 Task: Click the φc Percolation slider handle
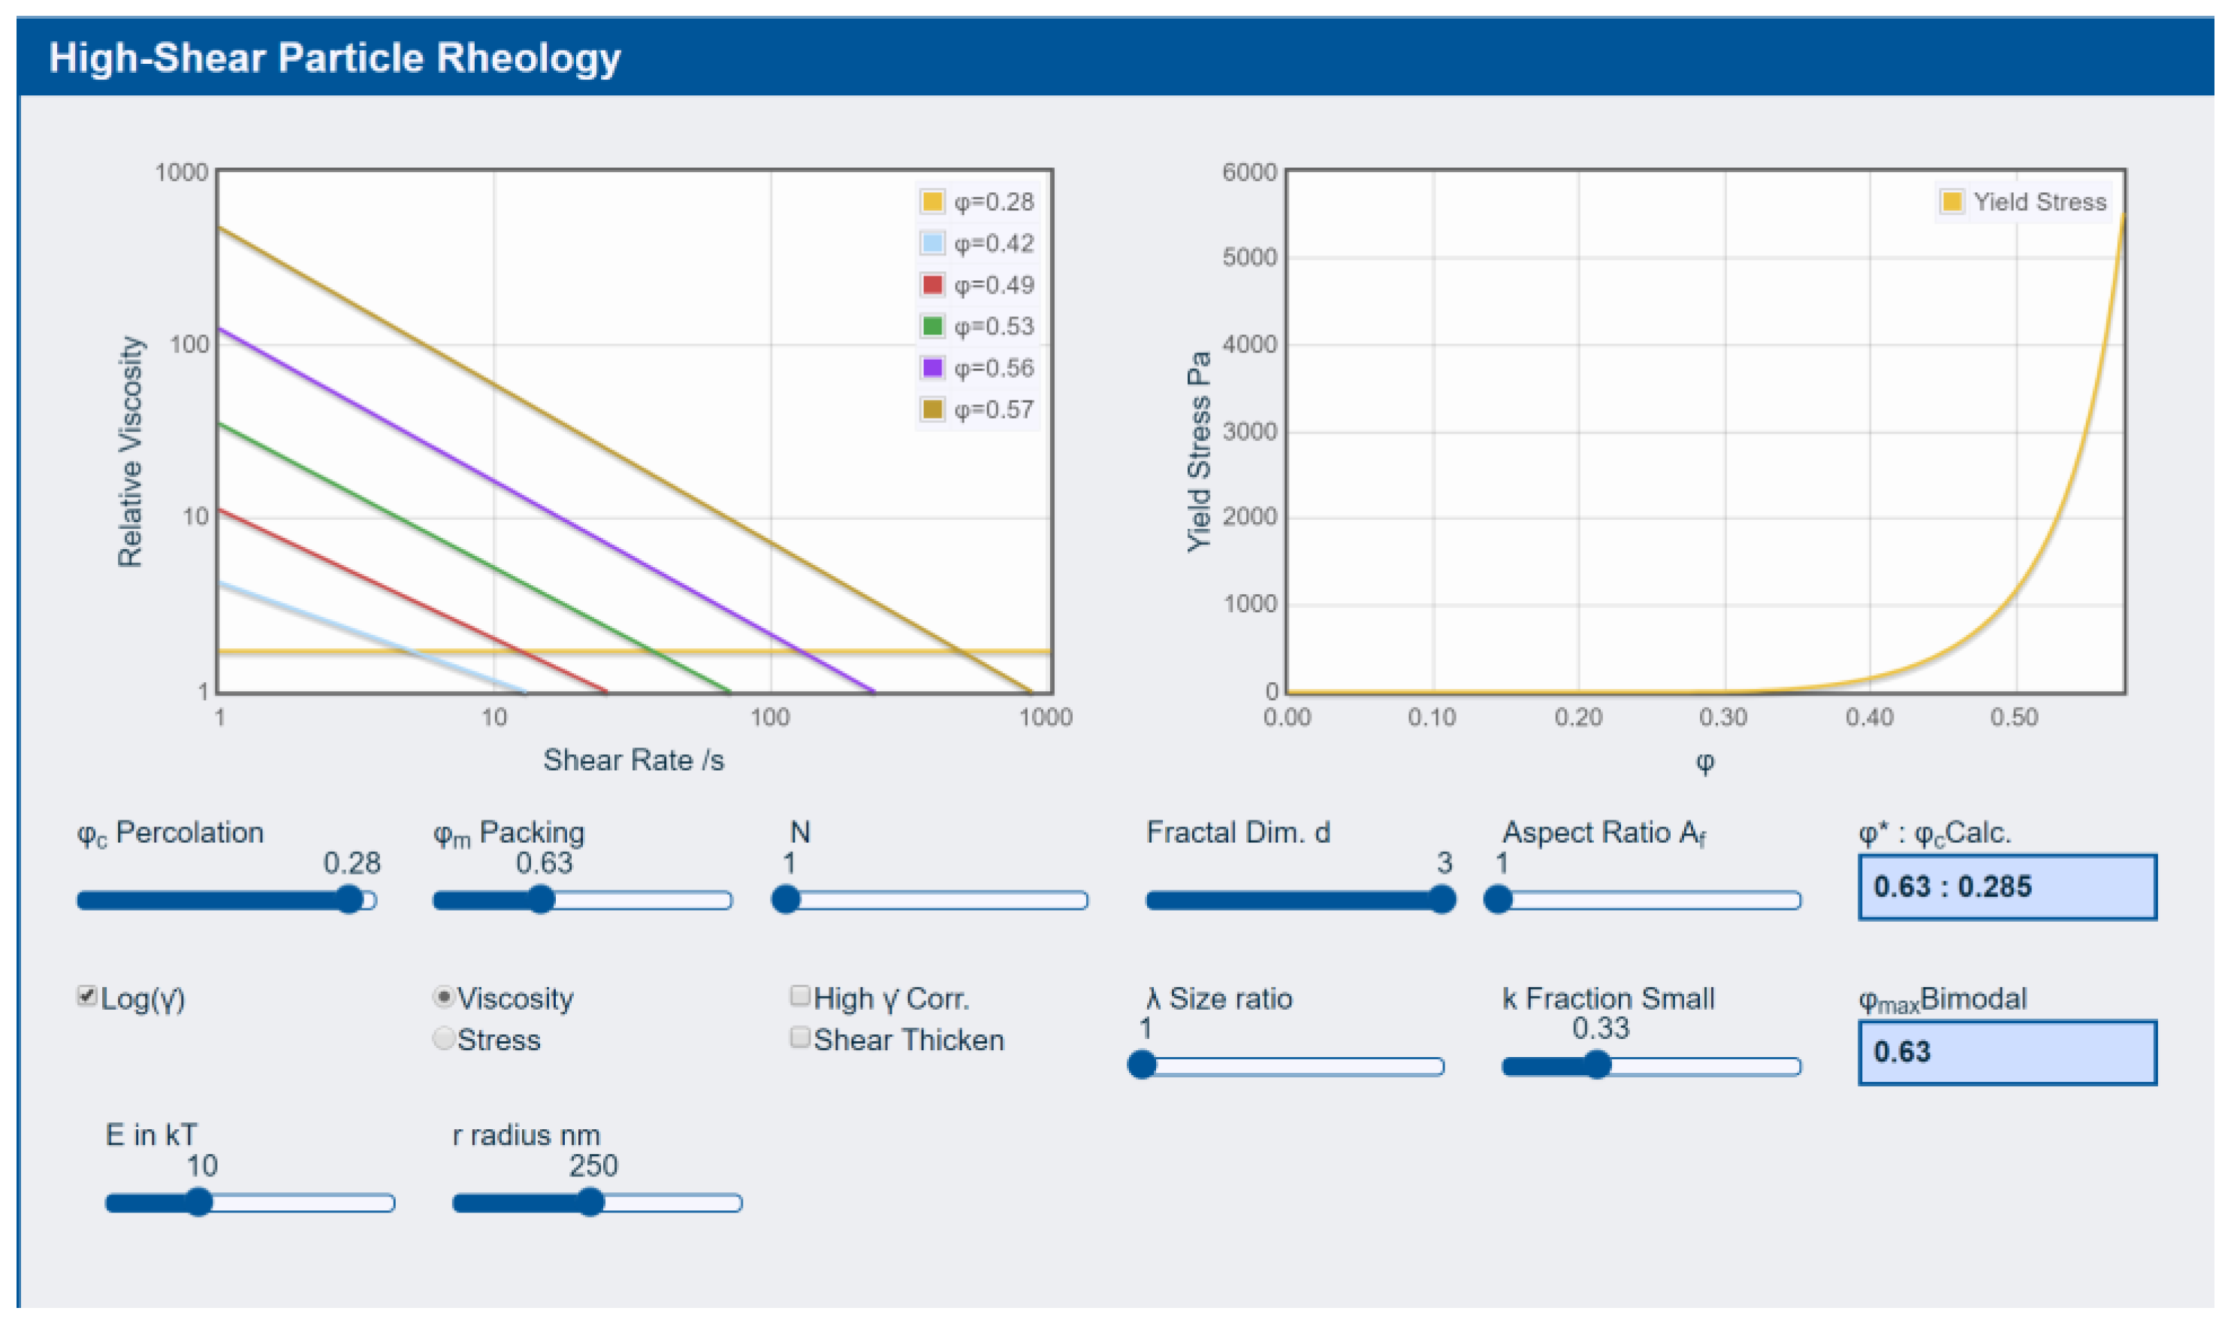[x=349, y=899]
